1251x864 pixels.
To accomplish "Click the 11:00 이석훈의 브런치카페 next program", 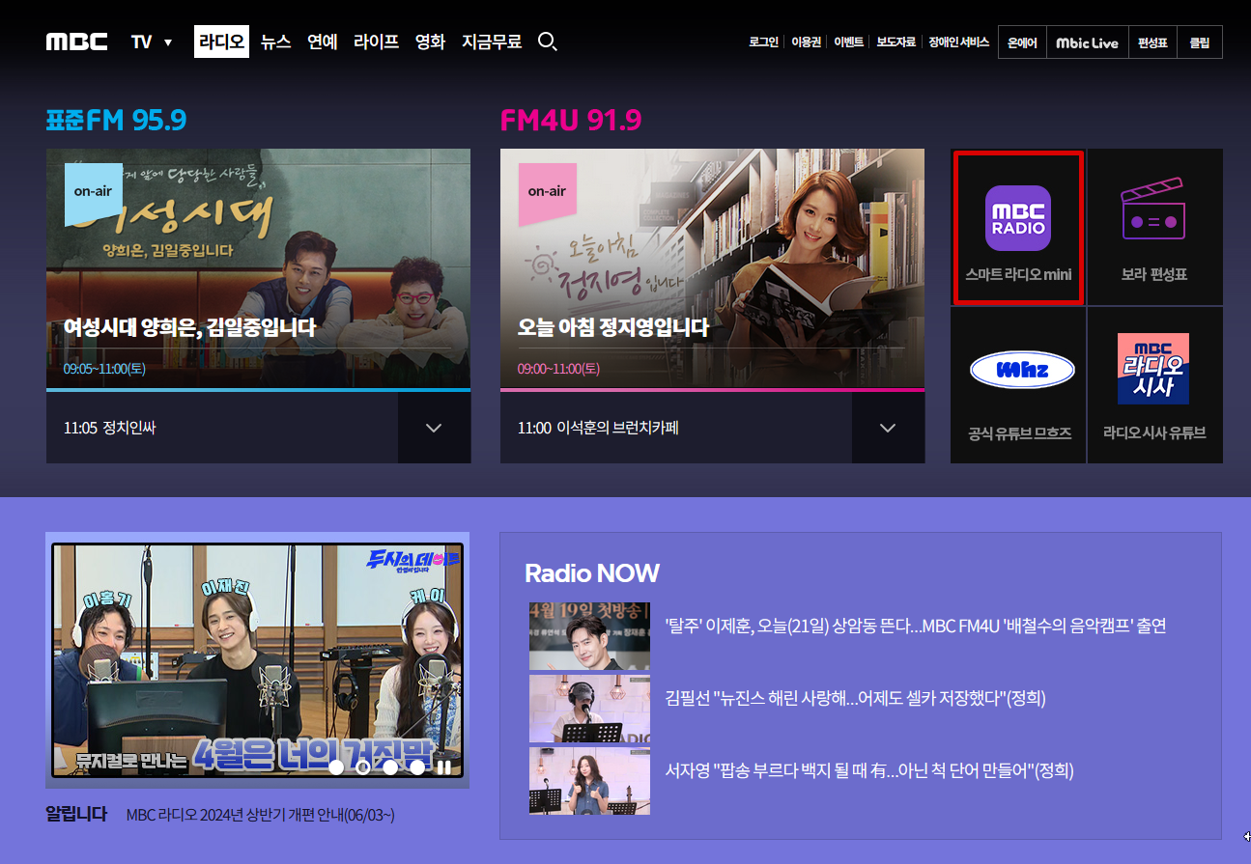I will pos(598,428).
